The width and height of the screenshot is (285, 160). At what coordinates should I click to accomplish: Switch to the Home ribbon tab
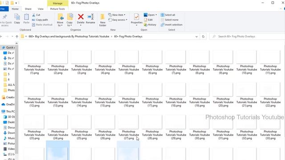click(15, 9)
